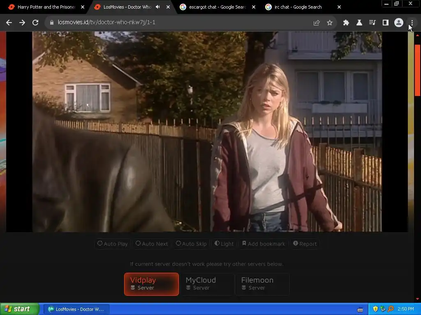Close the LosMovies Doctor Who tab
Image resolution: width=421 pixels, height=315 pixels.
click(x=168, y=7)
